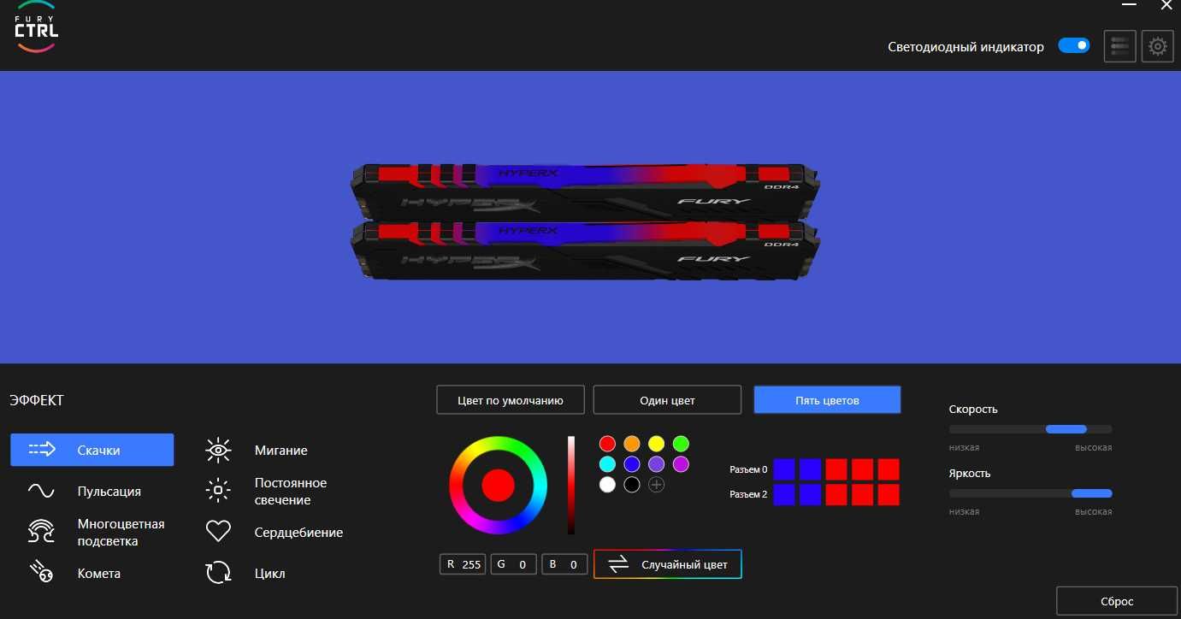Pick the blue preset color swatch

click(632, 464)
